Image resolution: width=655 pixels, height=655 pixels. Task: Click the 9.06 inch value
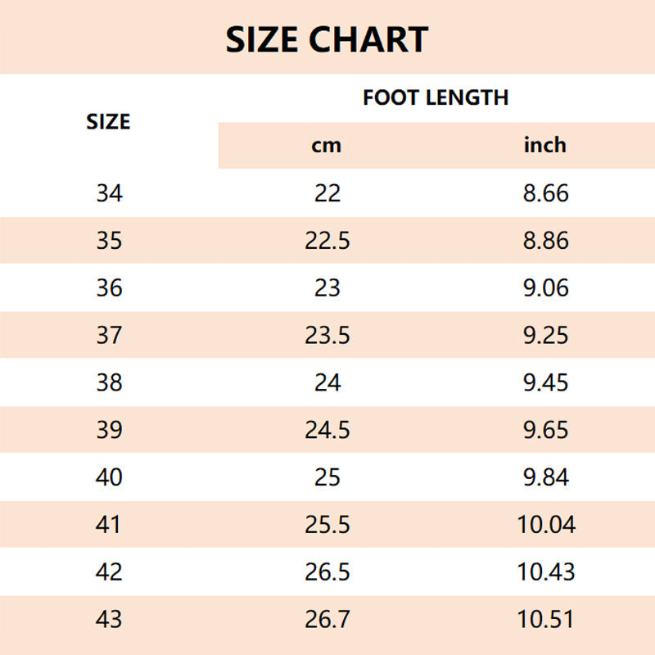pos(545,288)
